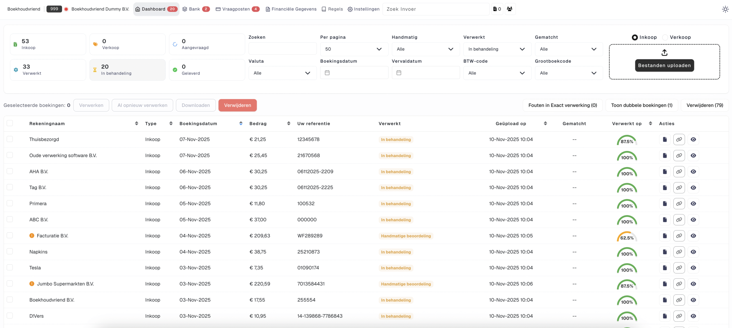View Tesla booking via the eye icon

tap(693, 268)
